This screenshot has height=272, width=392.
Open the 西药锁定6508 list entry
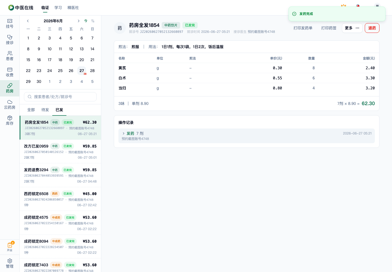click(x=60, y=199)
